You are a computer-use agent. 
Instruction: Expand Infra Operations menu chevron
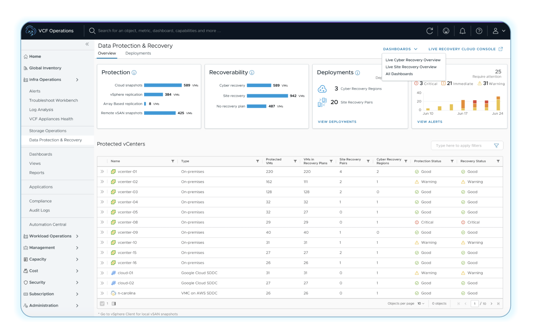(x=77, y=80)
